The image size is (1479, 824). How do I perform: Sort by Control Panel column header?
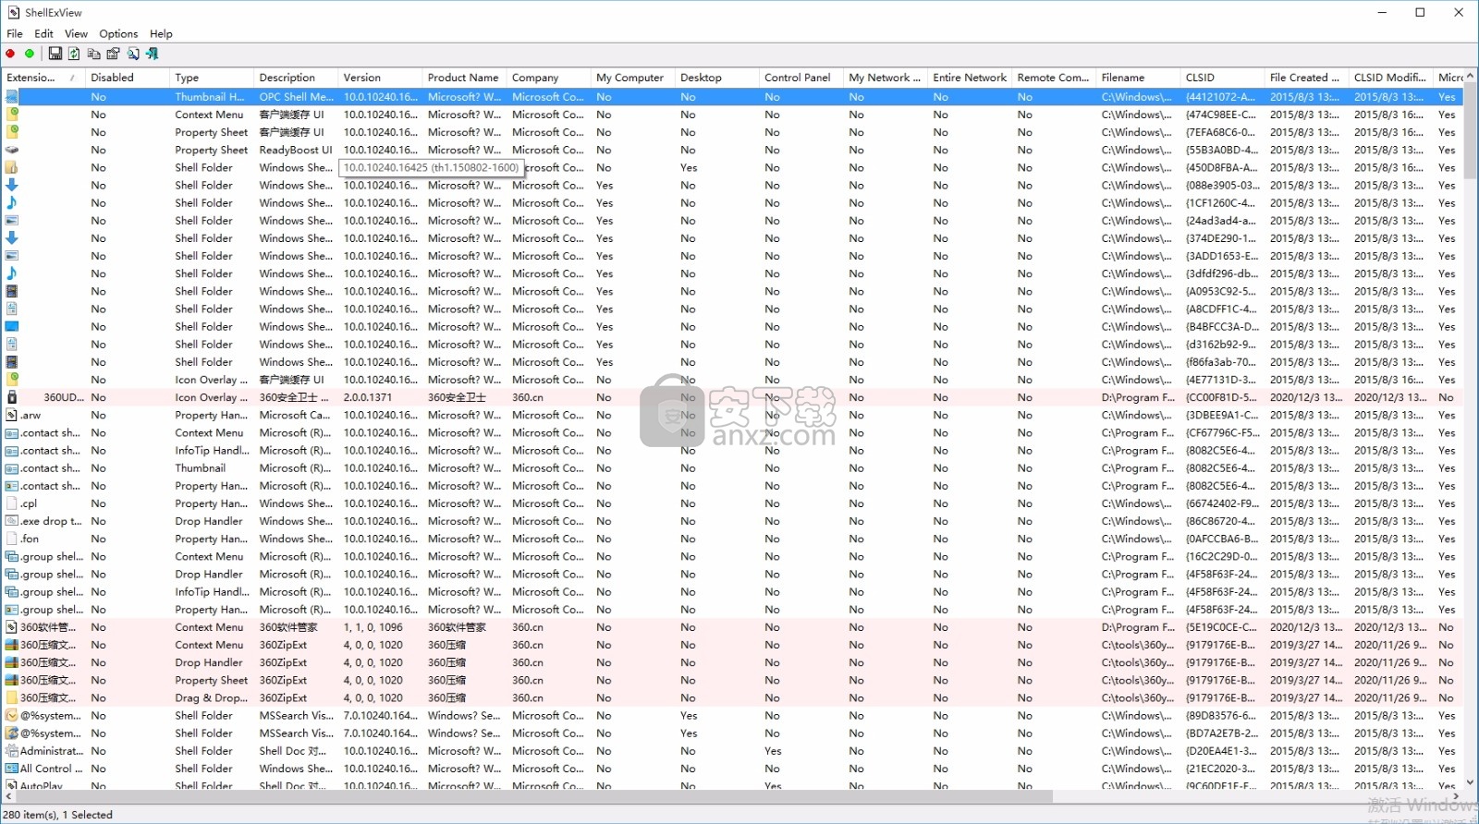[x=801, y=78]
